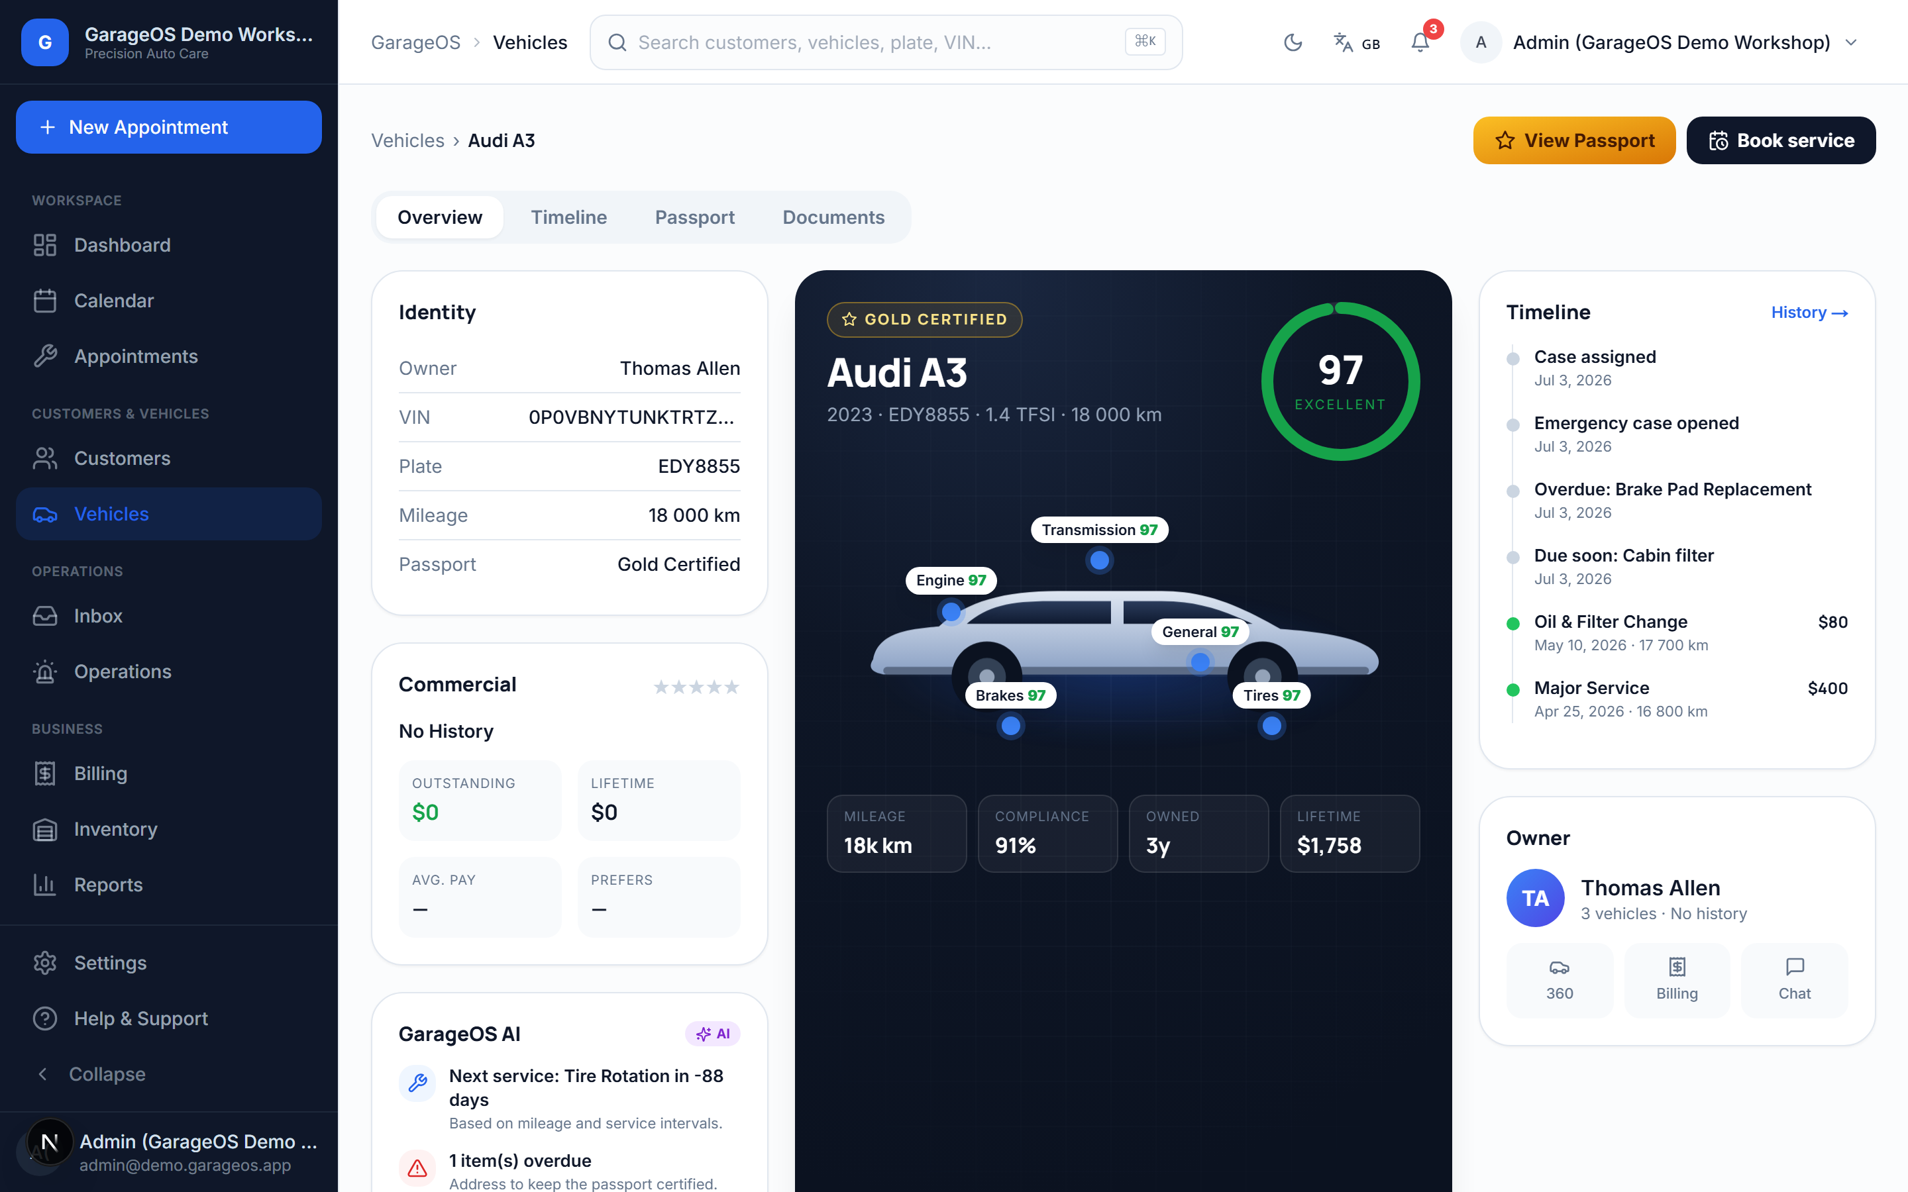Click the VIN value 0P0VBNYTUNKTRTZ...
The width and height of the screenshot is (1908, 1192).
point(631,417)
